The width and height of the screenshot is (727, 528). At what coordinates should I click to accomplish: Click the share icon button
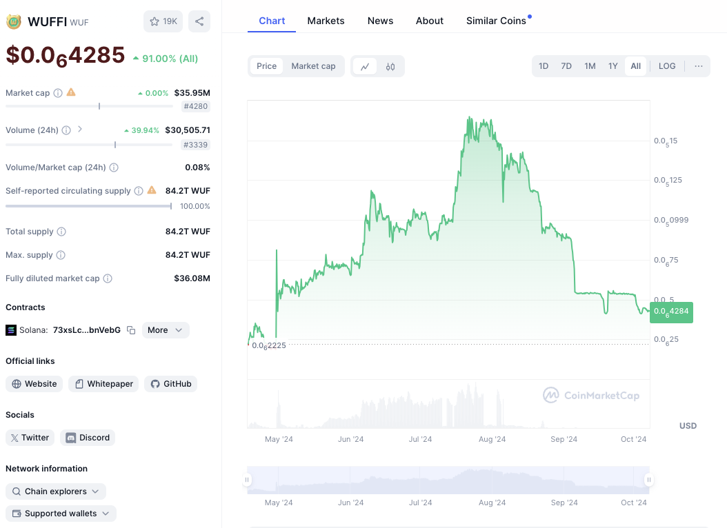pos(199,21)
